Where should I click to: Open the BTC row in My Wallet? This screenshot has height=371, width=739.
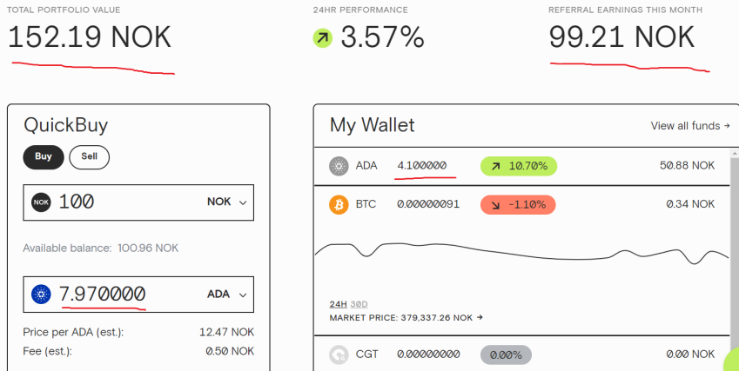click(521, 204)
